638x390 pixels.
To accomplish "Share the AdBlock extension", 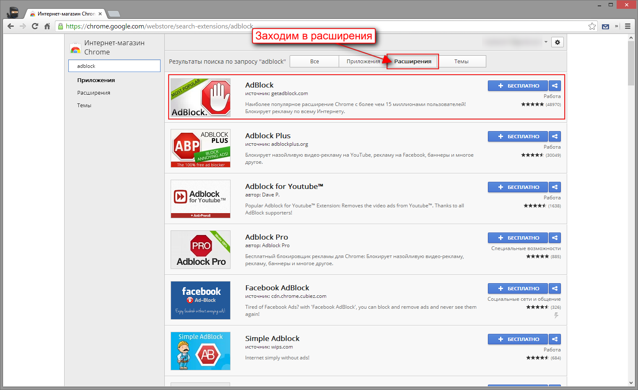I will point(555,85).
